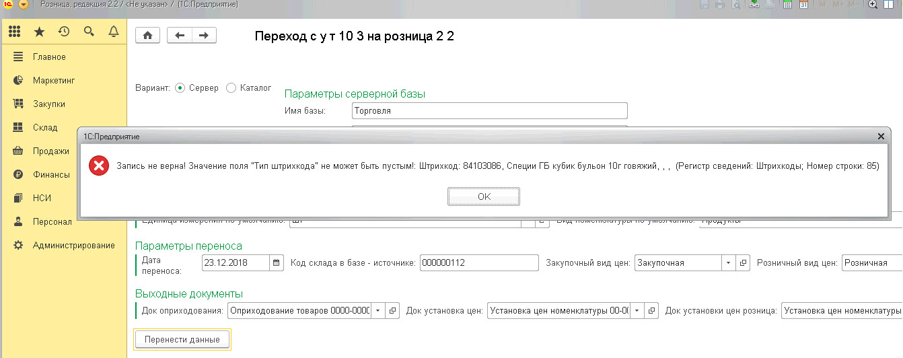Click the Параметры серверной базы heading

[355, 94]
